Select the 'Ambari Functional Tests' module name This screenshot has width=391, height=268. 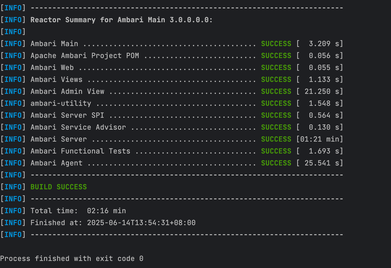80,151
